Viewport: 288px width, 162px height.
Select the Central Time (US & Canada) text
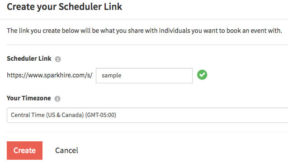[47, 115]
